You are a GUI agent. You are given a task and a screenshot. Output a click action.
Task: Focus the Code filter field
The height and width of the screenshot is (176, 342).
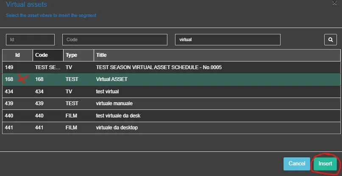(x=114, y=39)
